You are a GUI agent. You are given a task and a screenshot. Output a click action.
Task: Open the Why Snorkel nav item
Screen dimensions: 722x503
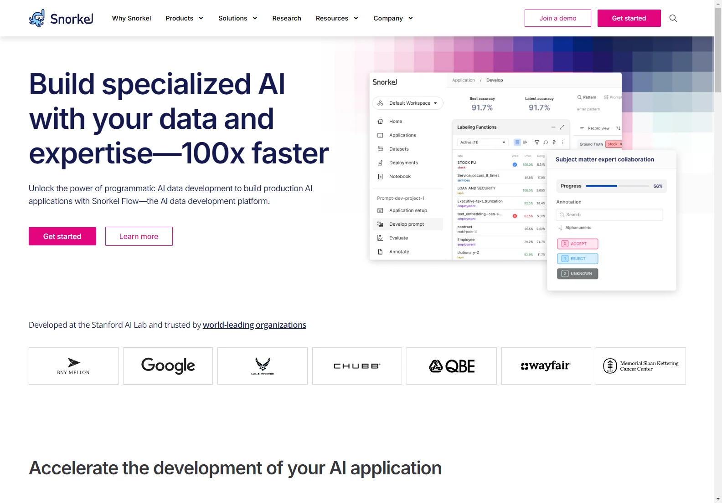coord(131,18)
